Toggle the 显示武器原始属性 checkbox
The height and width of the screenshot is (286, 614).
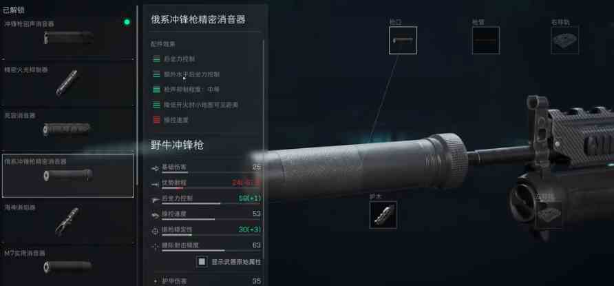(202, 261)
